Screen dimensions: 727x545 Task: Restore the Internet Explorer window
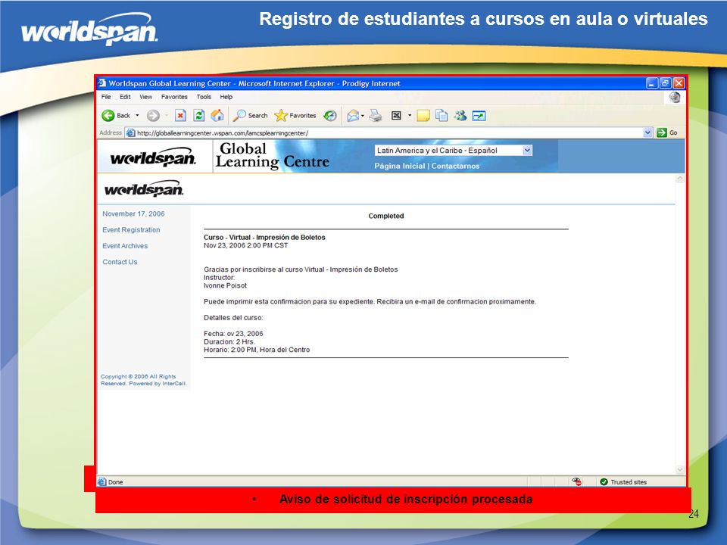click(666, 83)
